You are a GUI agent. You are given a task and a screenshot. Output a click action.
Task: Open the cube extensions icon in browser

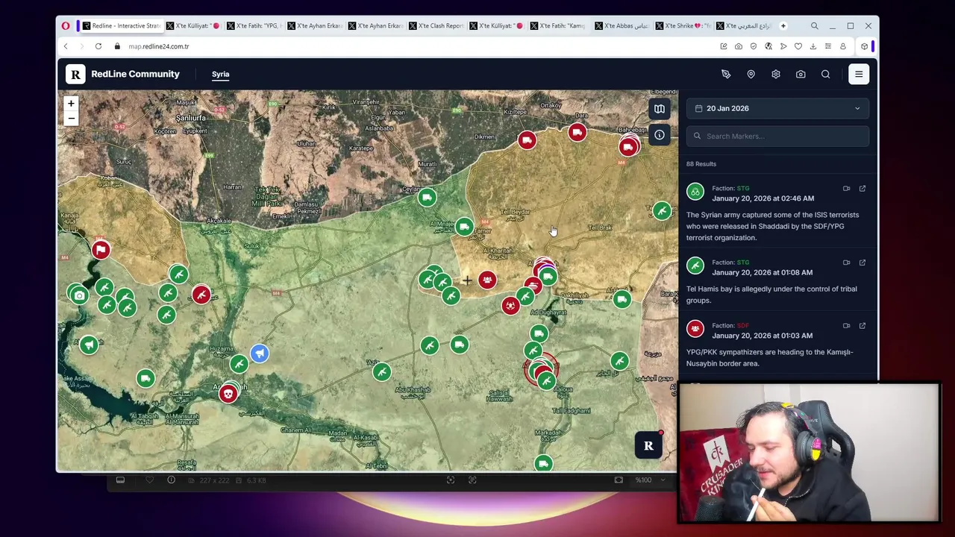pos(864,46)
